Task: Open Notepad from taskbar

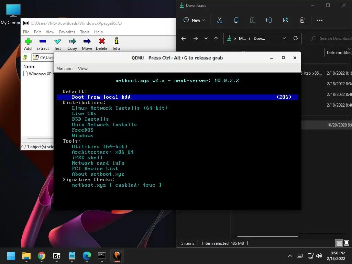Action: (x=72, y=256)
